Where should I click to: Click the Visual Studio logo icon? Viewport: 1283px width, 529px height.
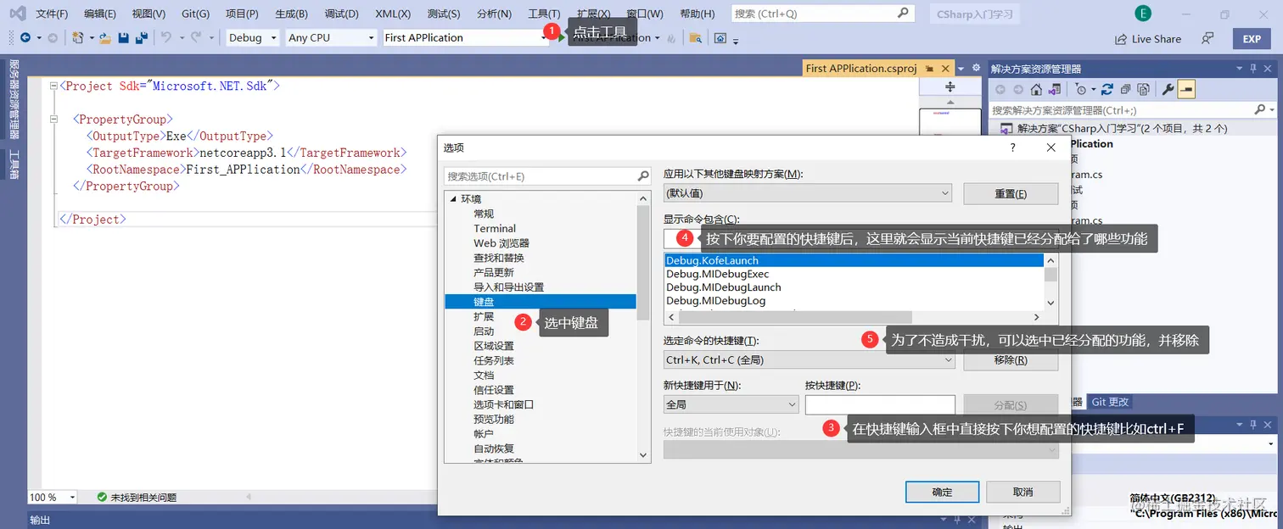coord(17,14)
